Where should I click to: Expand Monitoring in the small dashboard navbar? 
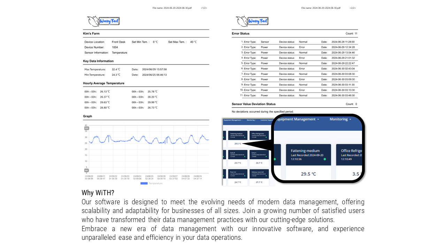click(251, 120)
